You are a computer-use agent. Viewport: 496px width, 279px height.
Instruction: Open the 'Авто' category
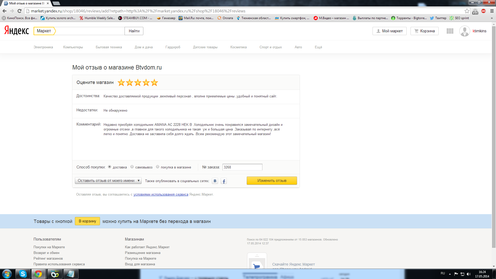pyautogui.click(x=298, y=47)
